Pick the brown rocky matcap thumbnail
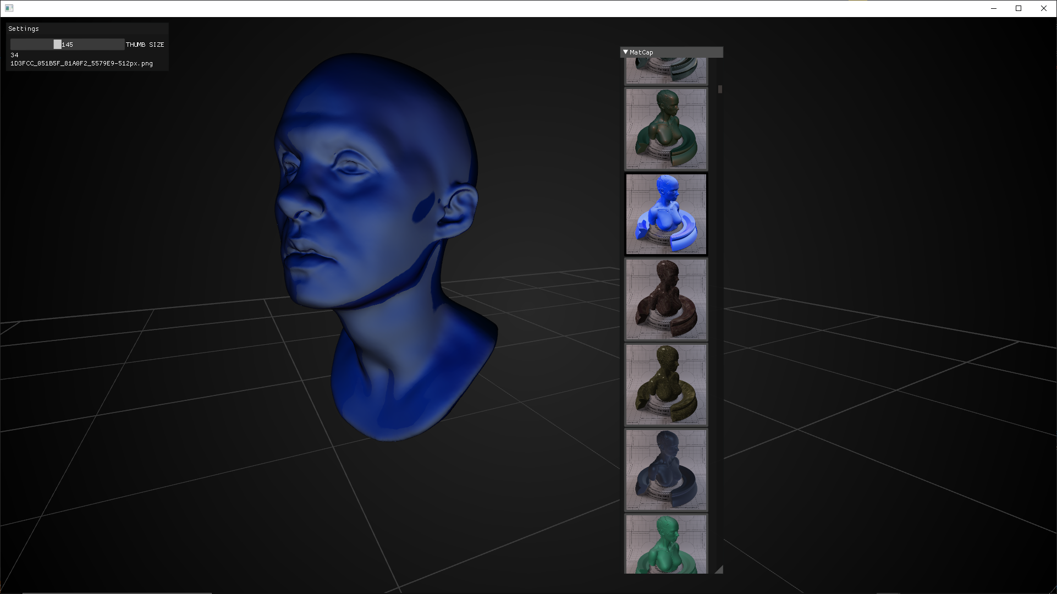The image size is (1057, 594). pos(666,299)
